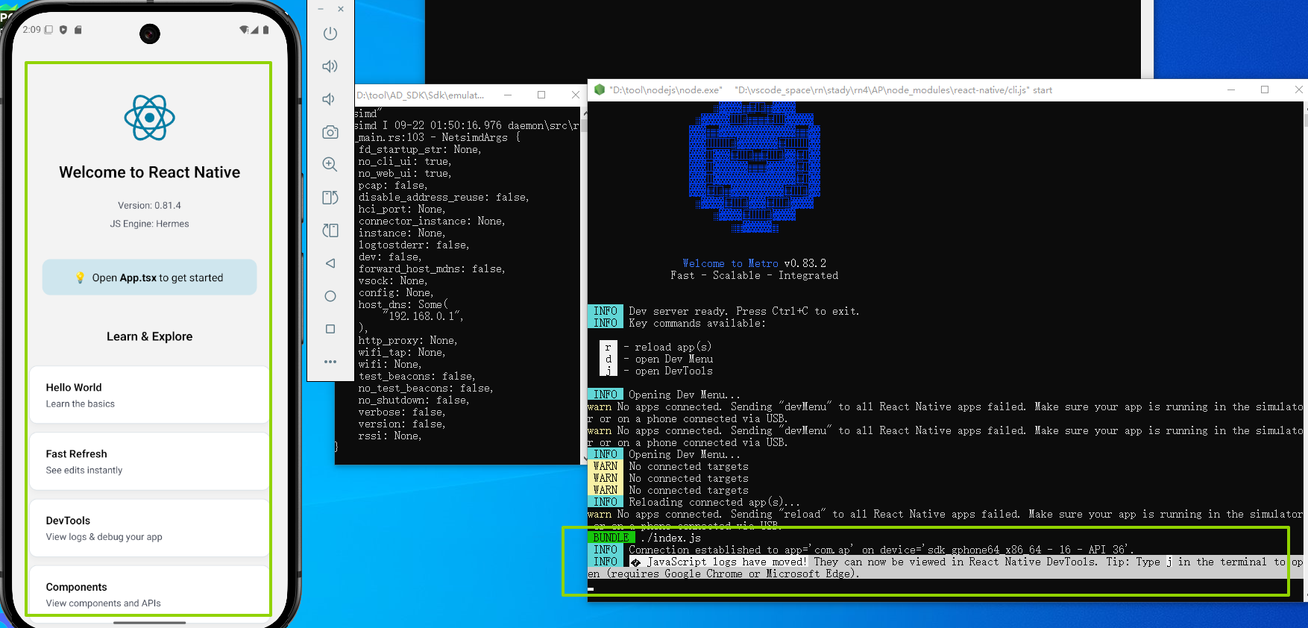Click the emulator power button icon

[x=330, y=34]
